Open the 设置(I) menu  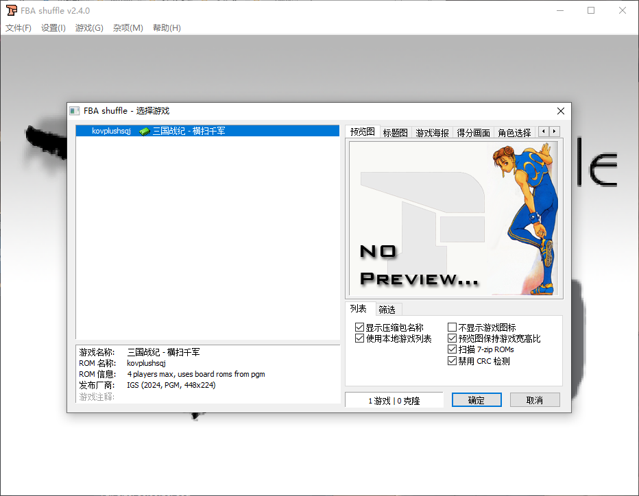pyautogui.click(x=53, y=28)
